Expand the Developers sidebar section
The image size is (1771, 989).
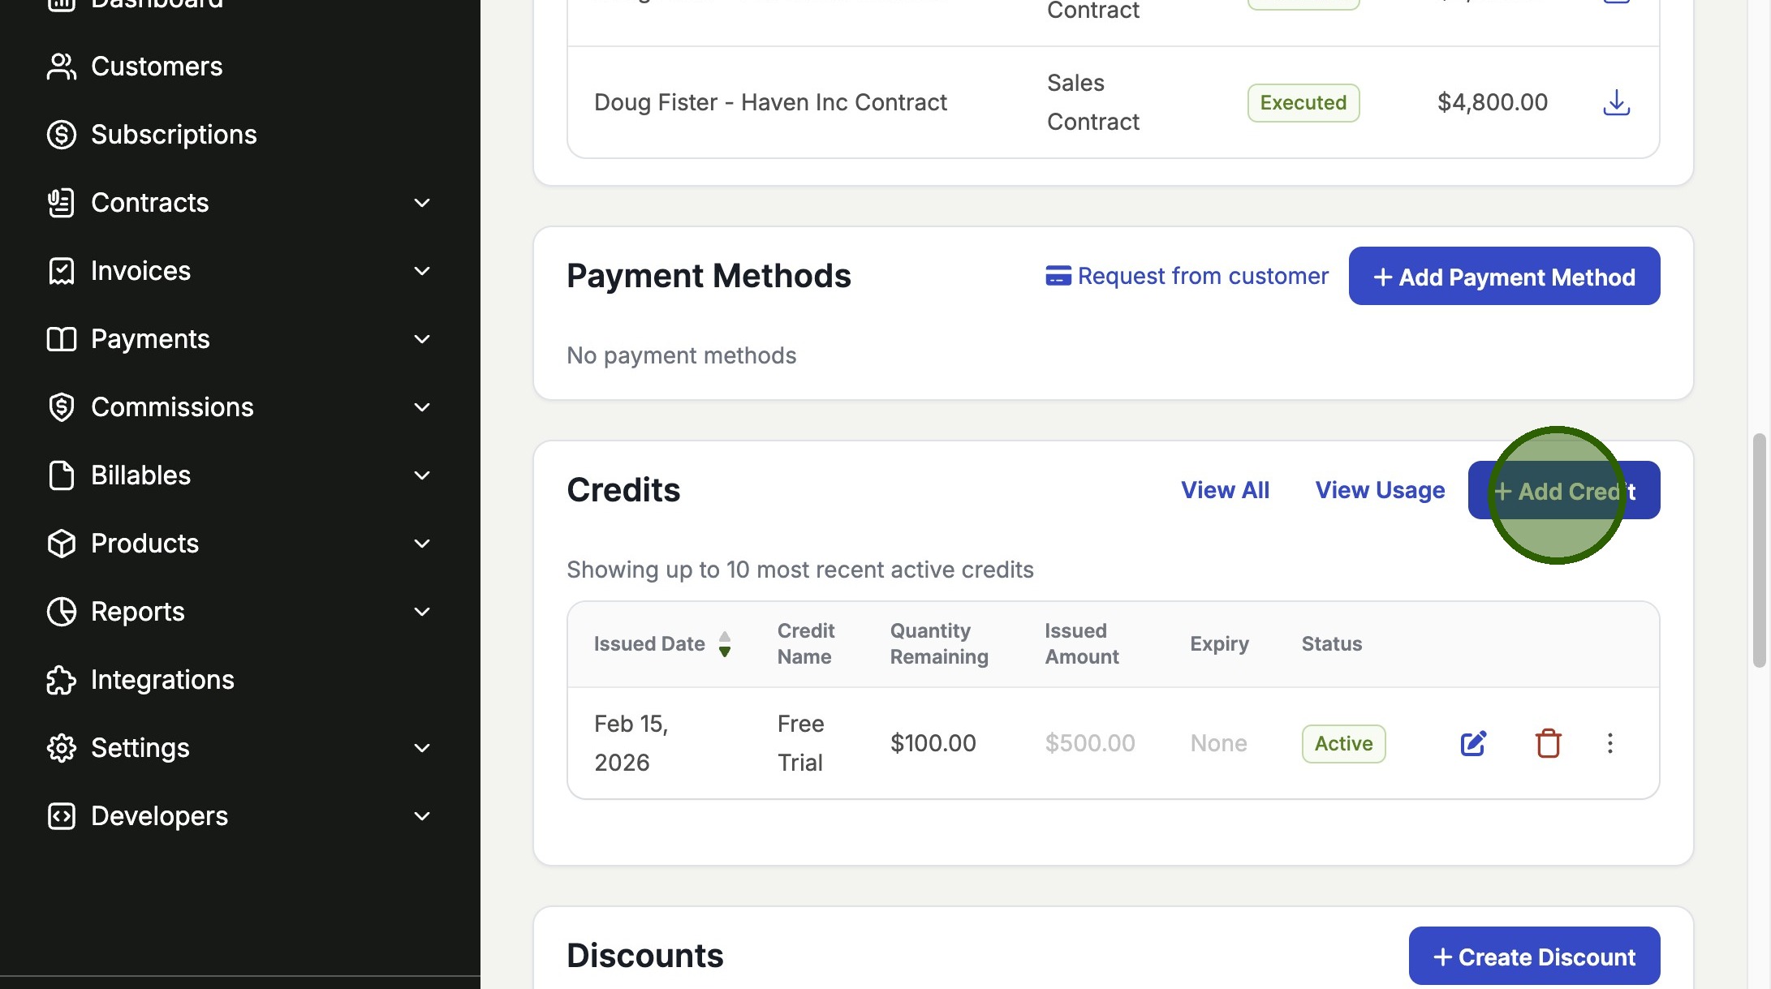(421, 816)
